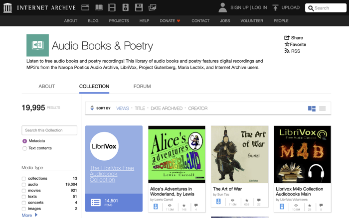Open The LibriVox Free Audiobook Collection link
Viewport: 349px width, 218px height.
pyautogui.click(x=112, y=174)
